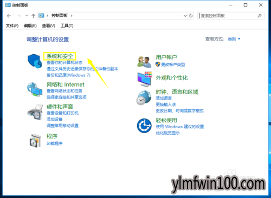Open the 文件(F) menu
The height and width of the screenshot is (198, 271).
12,26
